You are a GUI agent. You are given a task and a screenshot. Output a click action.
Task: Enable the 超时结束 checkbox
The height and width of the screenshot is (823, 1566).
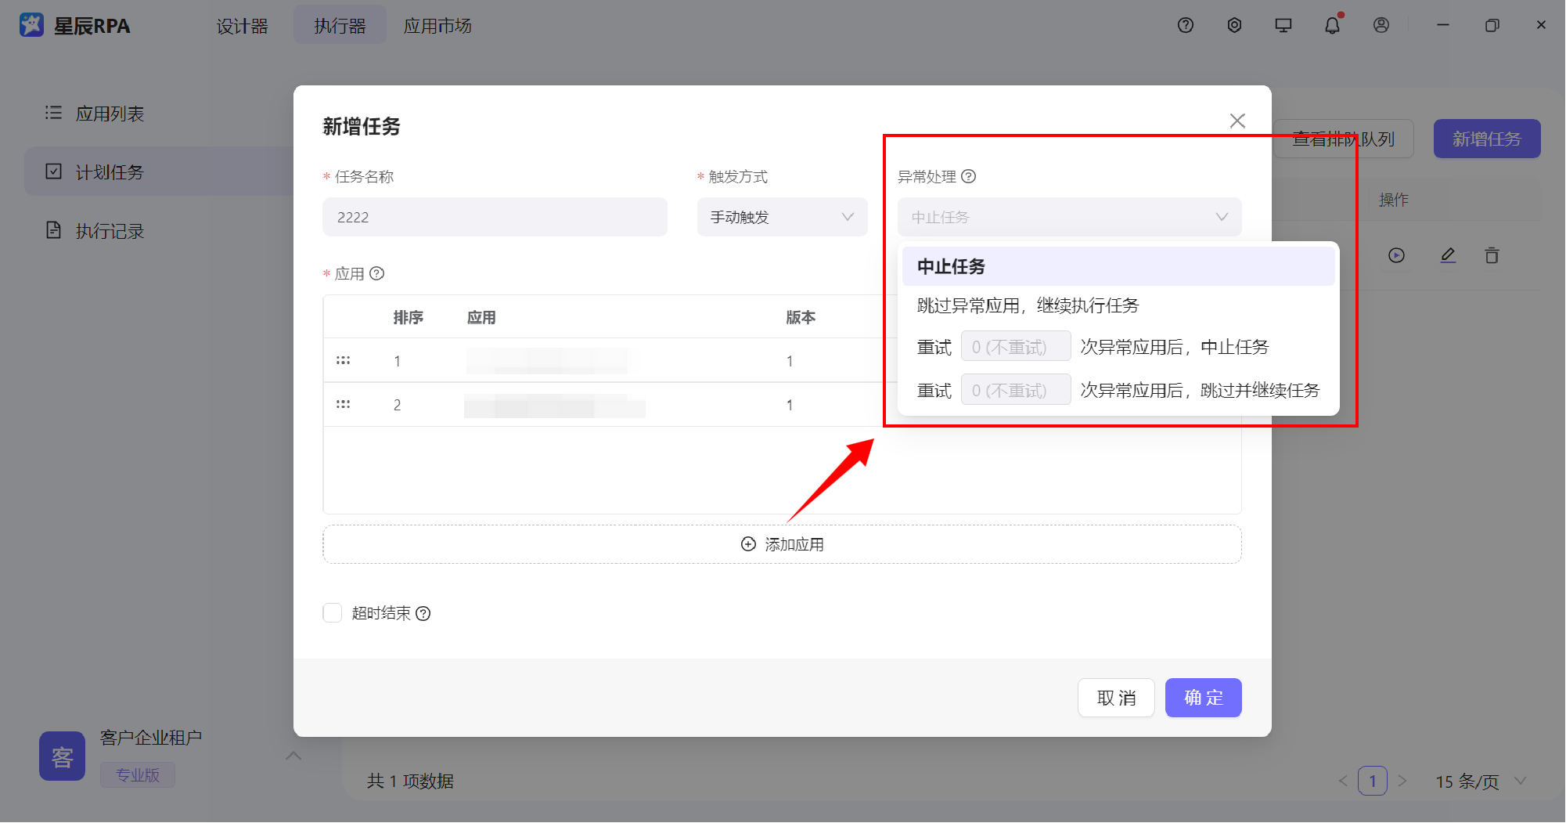[x=332, y=613]
